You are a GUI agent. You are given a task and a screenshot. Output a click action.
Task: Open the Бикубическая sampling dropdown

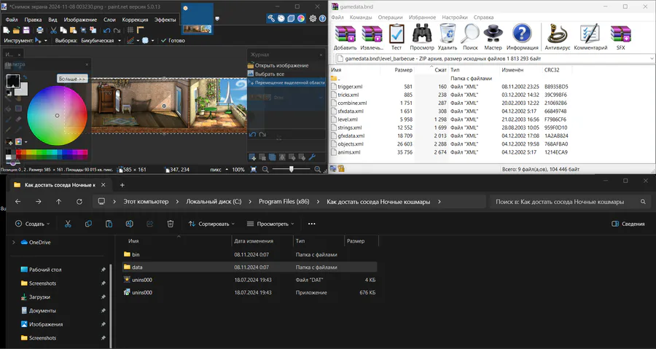pos(101,41)
